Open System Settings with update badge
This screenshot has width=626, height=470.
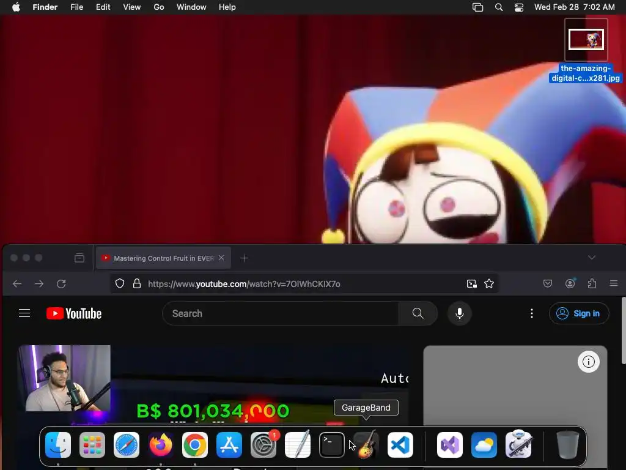click(x=263, y=445)
